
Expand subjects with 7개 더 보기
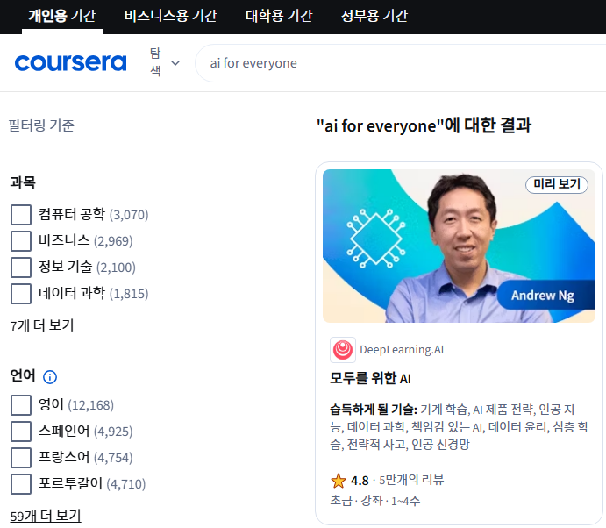click(x=42, y=326)
